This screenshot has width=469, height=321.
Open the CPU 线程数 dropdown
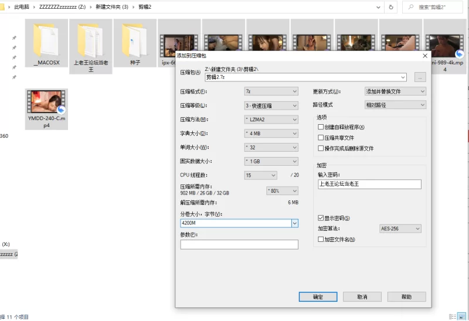[260, 175]
